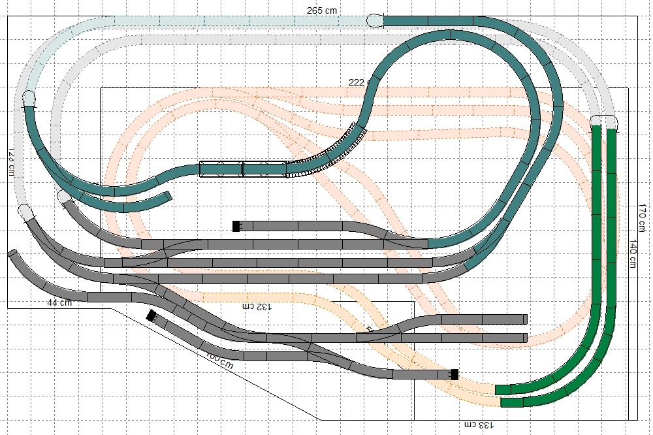This screenshot has width=653, height=435.
Task: Select the double tunnel portal above the green tracks
Action: coord(604,122)
